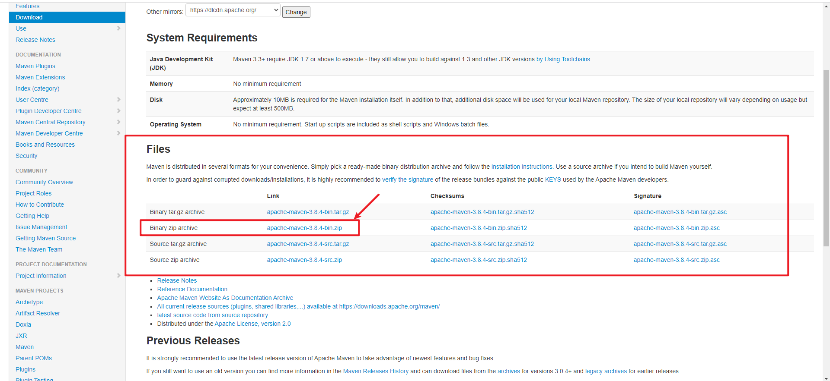Open Artifact Resolver project link

(38, 313)
